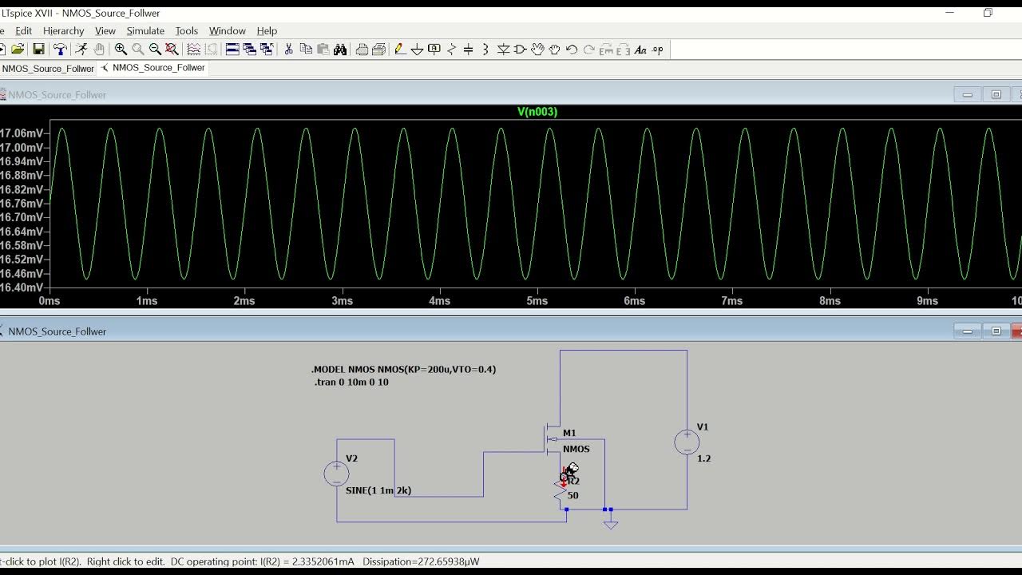Viewport: 1022px width, 575px height.
Task: Open the Help menu
Action: click(x=267, y=30)
